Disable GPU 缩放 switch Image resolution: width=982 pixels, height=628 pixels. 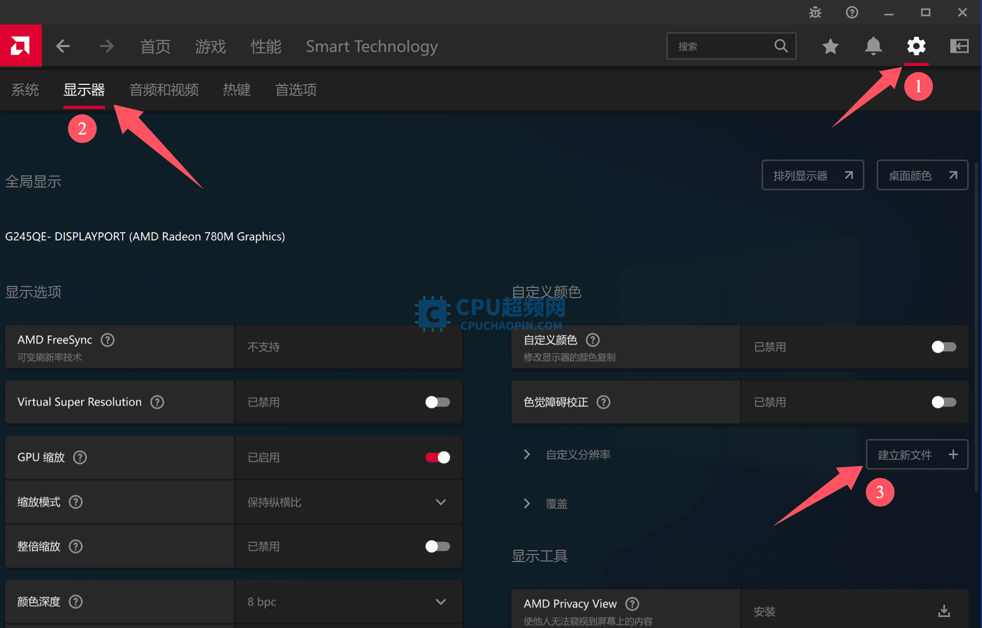click(x=437, y=457)
